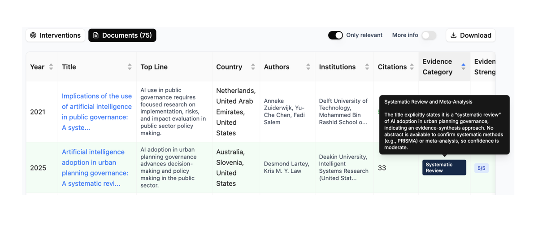Sort the table by Year
Viewport: 538px width, 227px height.
pos(51,67)
